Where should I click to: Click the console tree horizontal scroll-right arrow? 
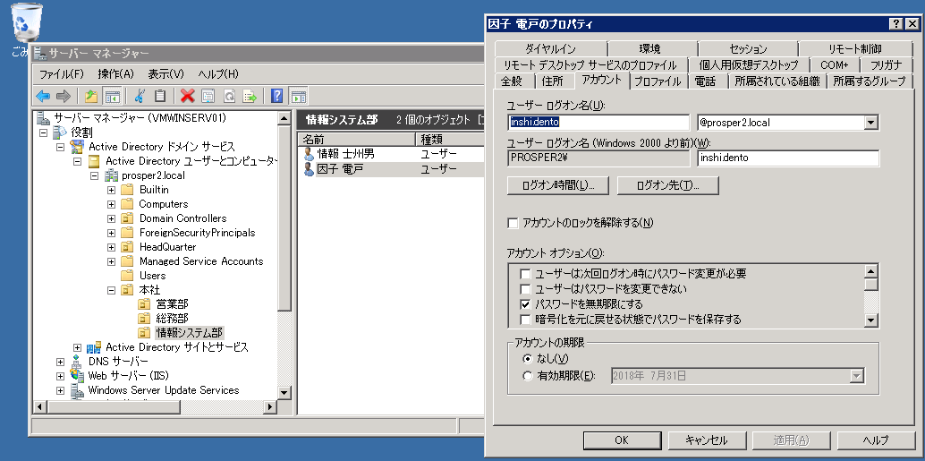269,406
